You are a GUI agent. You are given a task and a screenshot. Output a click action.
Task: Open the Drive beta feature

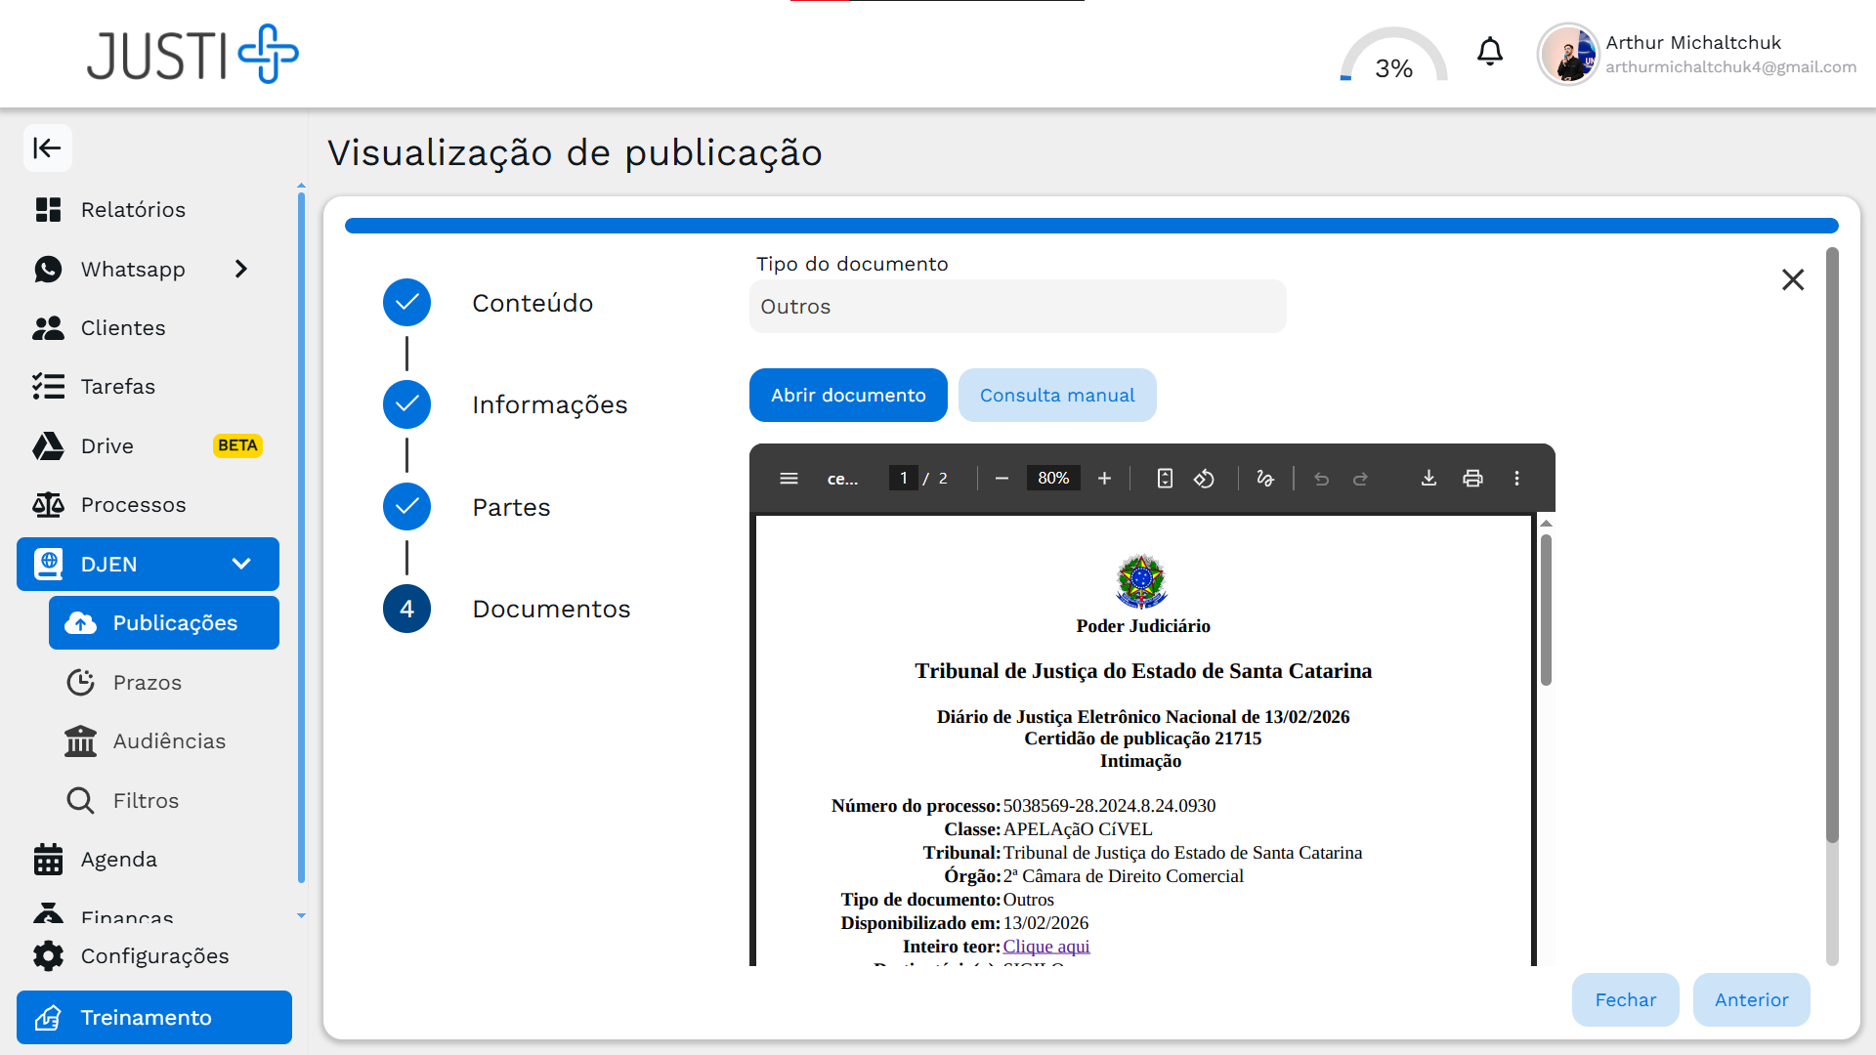click(x=107, y=445)
